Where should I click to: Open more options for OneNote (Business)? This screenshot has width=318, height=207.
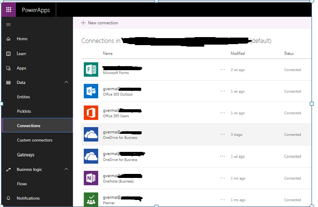222,178
